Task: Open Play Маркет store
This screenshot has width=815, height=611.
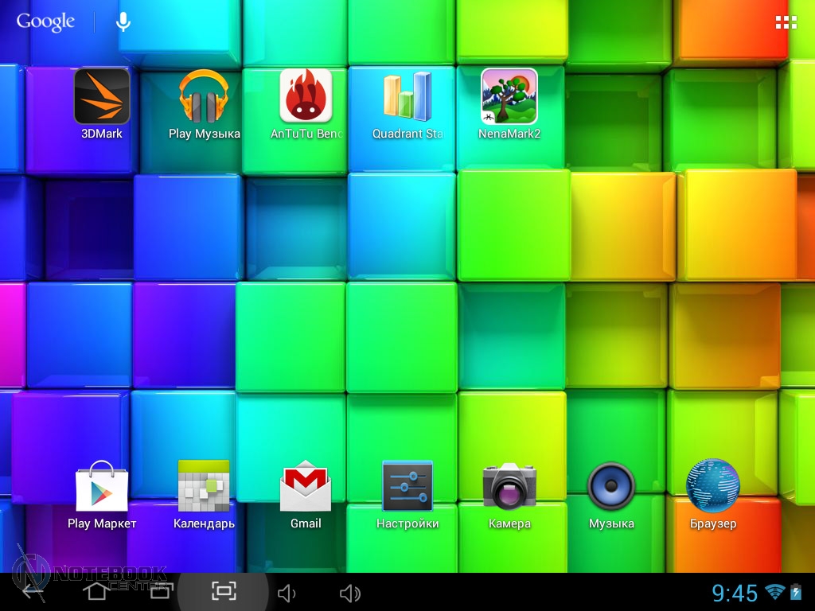Action: [x=102, y=487]
